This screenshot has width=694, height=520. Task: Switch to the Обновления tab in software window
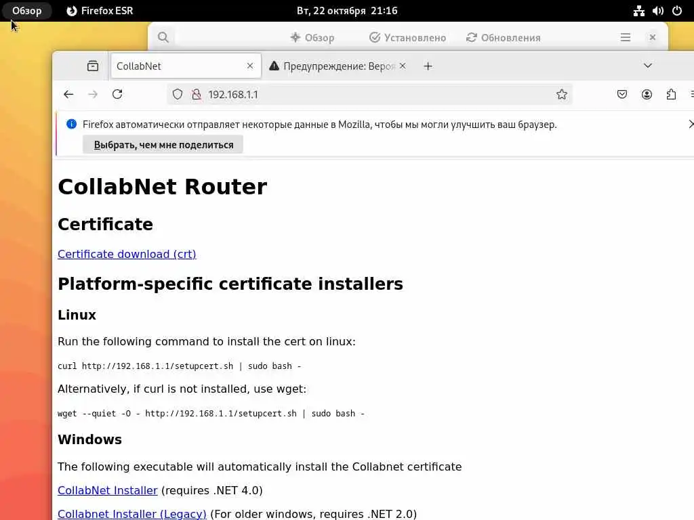click(x=504, y=38)
